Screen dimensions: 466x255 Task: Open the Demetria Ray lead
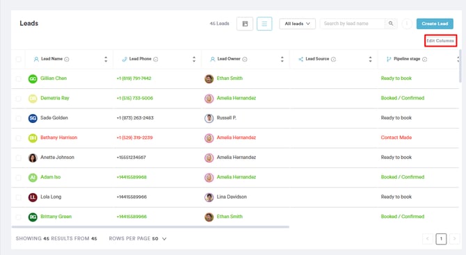click(55, 98)
